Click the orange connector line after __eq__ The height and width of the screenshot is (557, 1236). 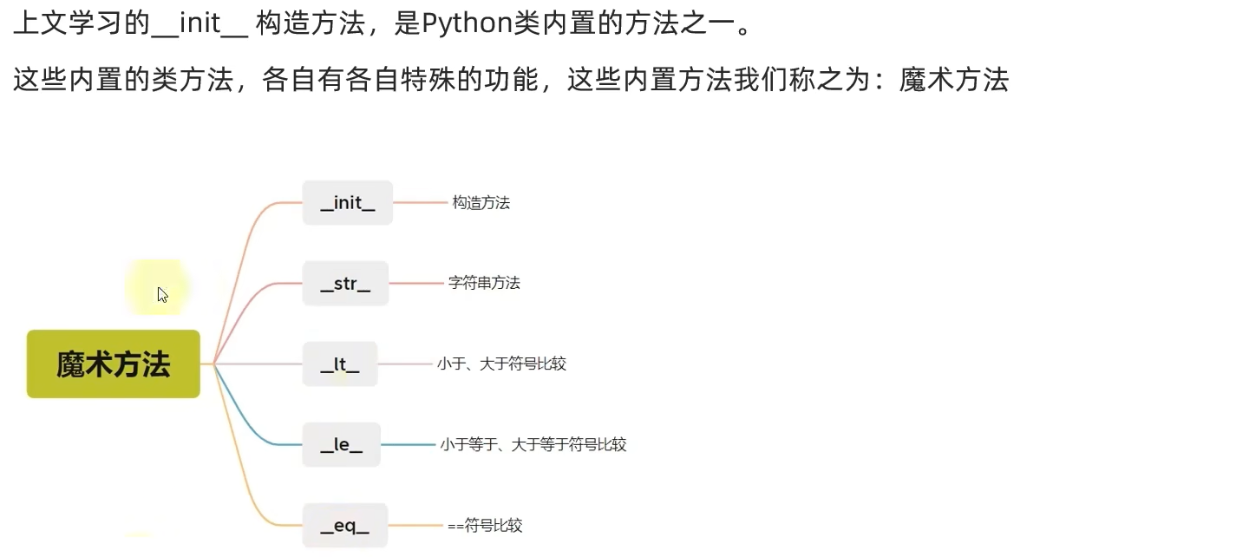click(415, 526)
